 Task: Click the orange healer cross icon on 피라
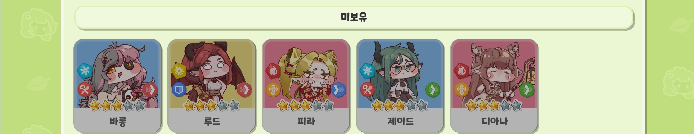point(273,90)
